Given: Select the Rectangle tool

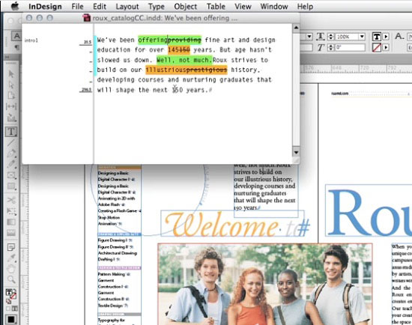Looking at the screenshot, I should coord(11,186).
